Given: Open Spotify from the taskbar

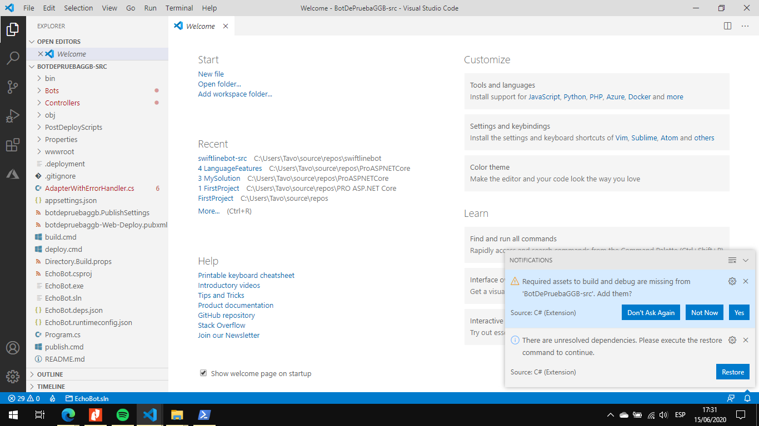Looking at the screenshot, I should pyautogui.click(x=123, y=414).
